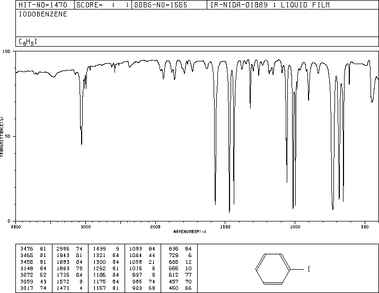The height and width of the screenshot is (293, 379).
Task: Click the 729 peak entry
Action: [x=173, y=255]
